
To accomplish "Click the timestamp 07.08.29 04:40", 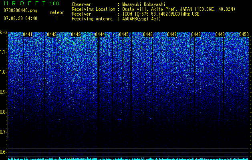I will (x=20, y=18).
